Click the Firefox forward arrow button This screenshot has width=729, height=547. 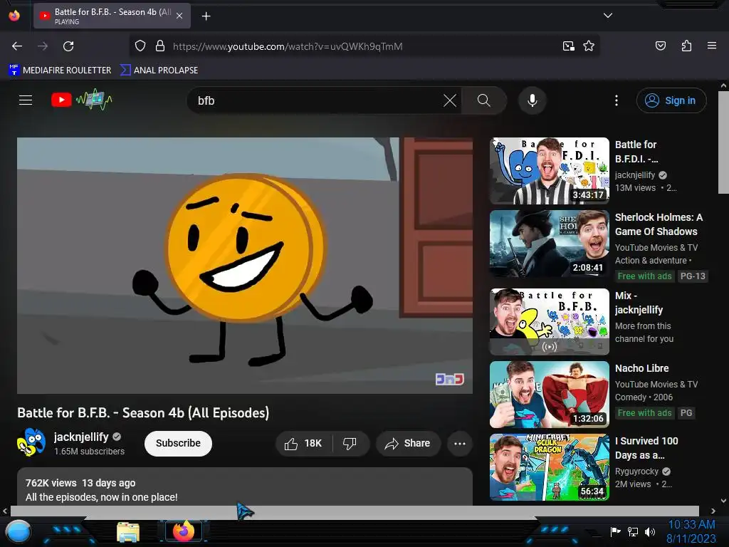pyautogui.click(x=43, y=46)
